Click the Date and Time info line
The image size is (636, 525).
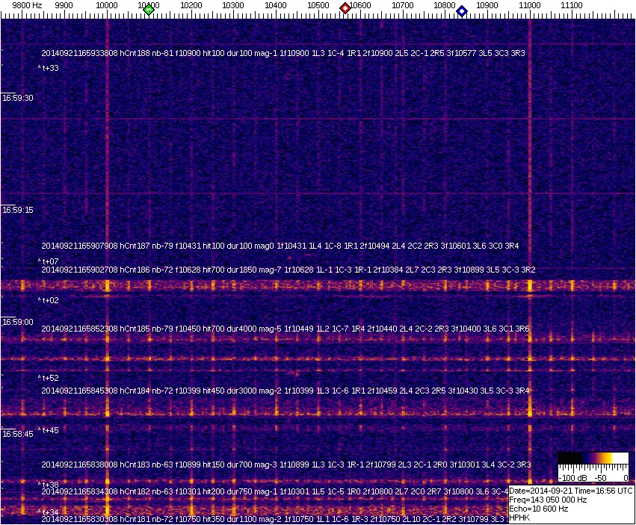click(571, 491)
